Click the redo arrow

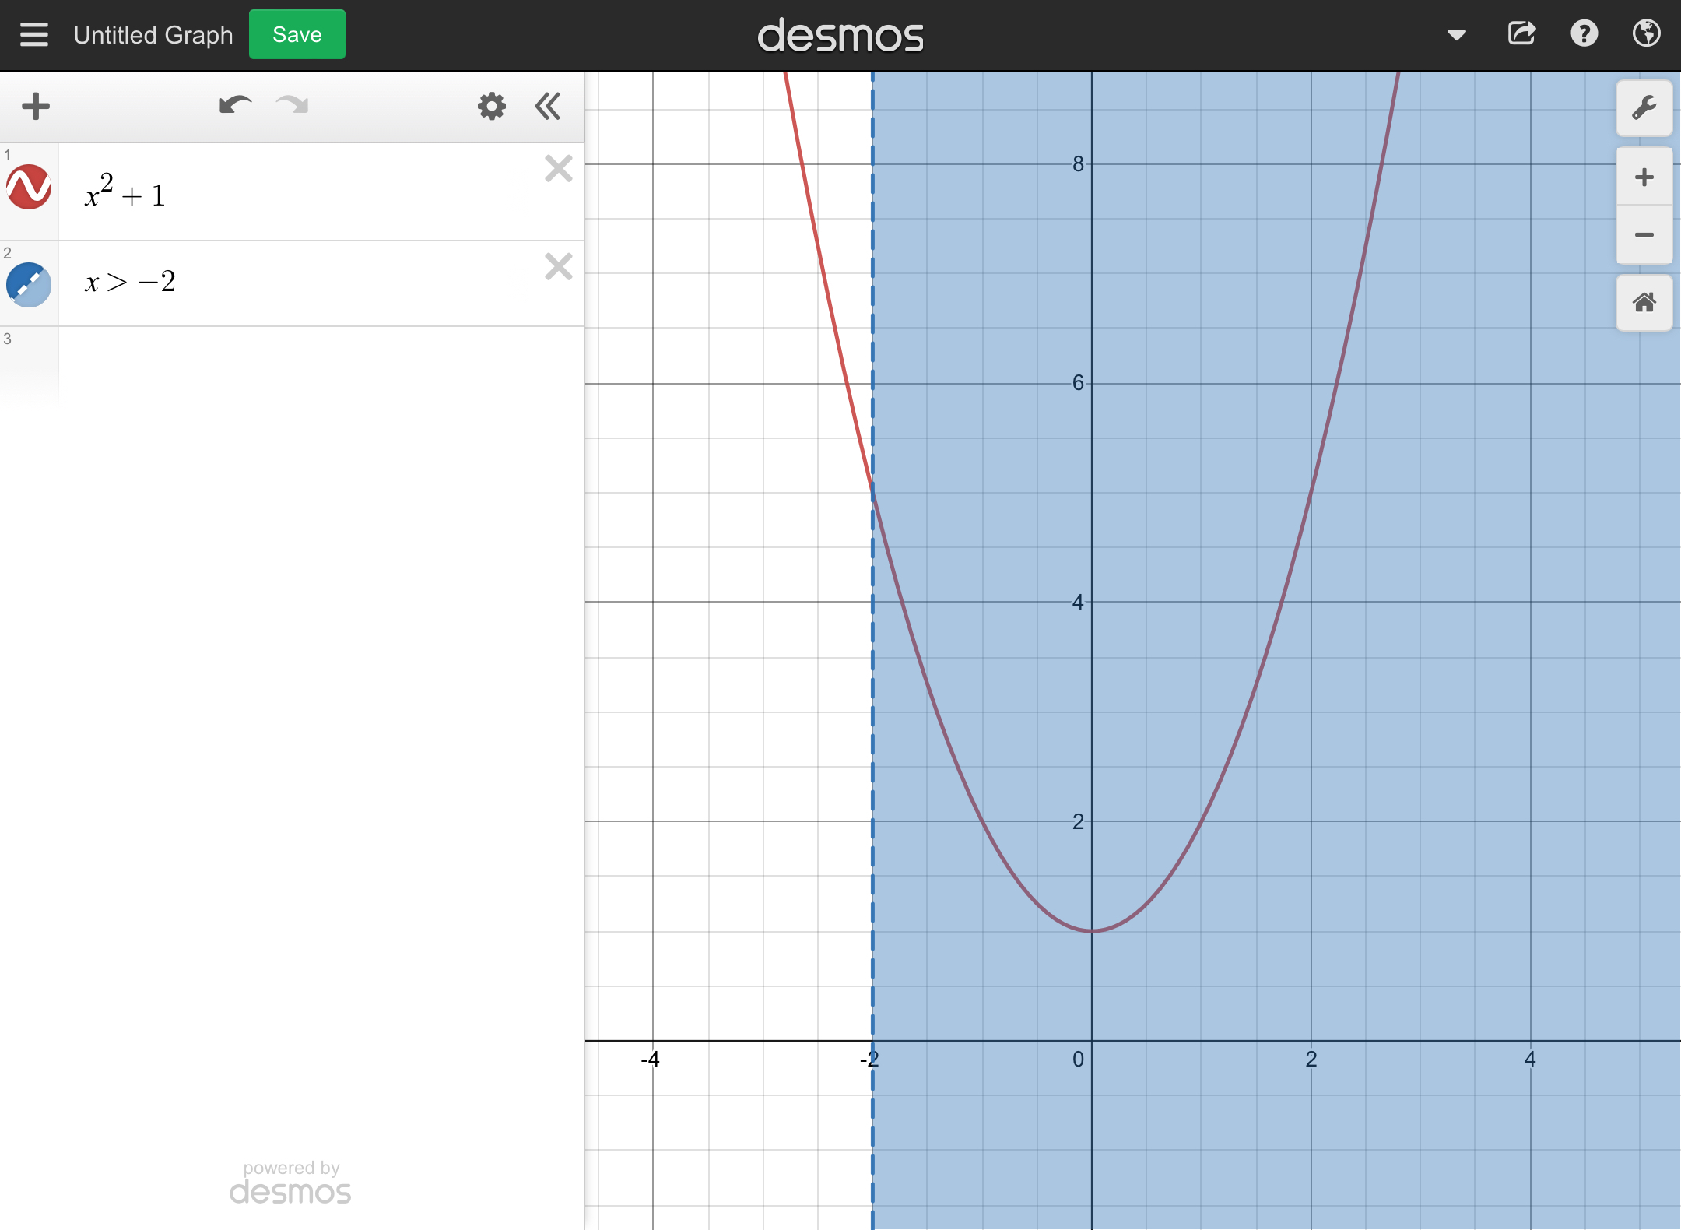[293, 105]
